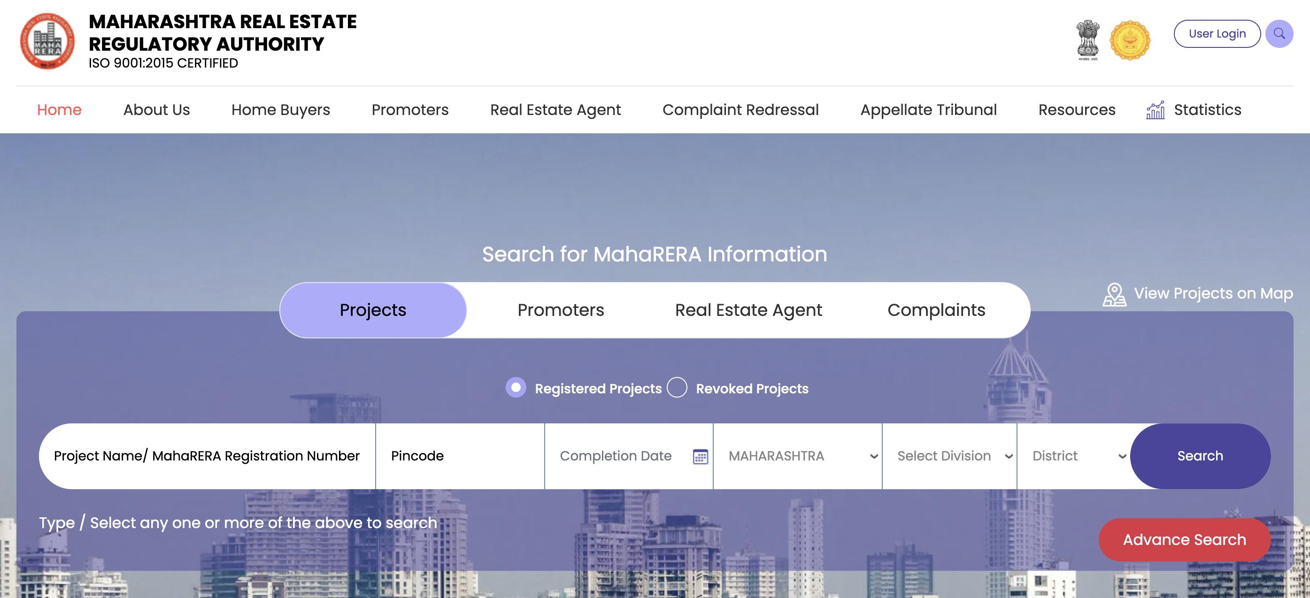Click the blue Search button
1310x598 pixels.
pyautogui.click(x=1200, y=456)
